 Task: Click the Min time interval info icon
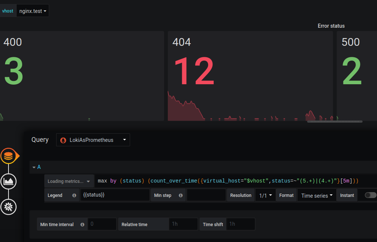[82, 225]
